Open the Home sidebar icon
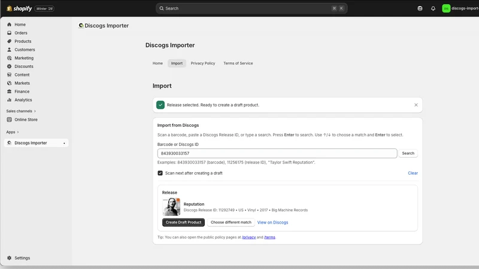The width and height of the screenshot is (479, 269). coord(9,25)
